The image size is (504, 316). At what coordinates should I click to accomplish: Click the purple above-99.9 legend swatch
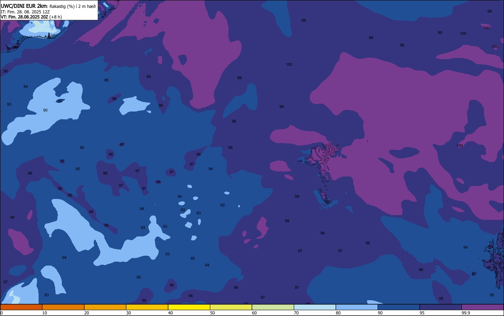(x=482, y=307)
